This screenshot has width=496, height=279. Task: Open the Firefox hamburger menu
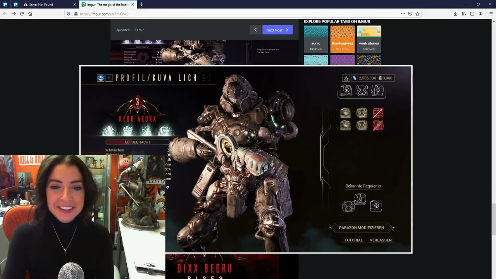pyautogui.click(x=491, y=14)
